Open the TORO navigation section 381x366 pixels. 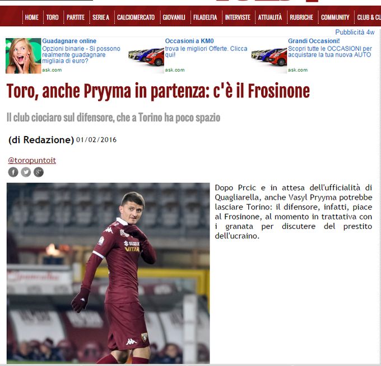click(x=53, y=17)
